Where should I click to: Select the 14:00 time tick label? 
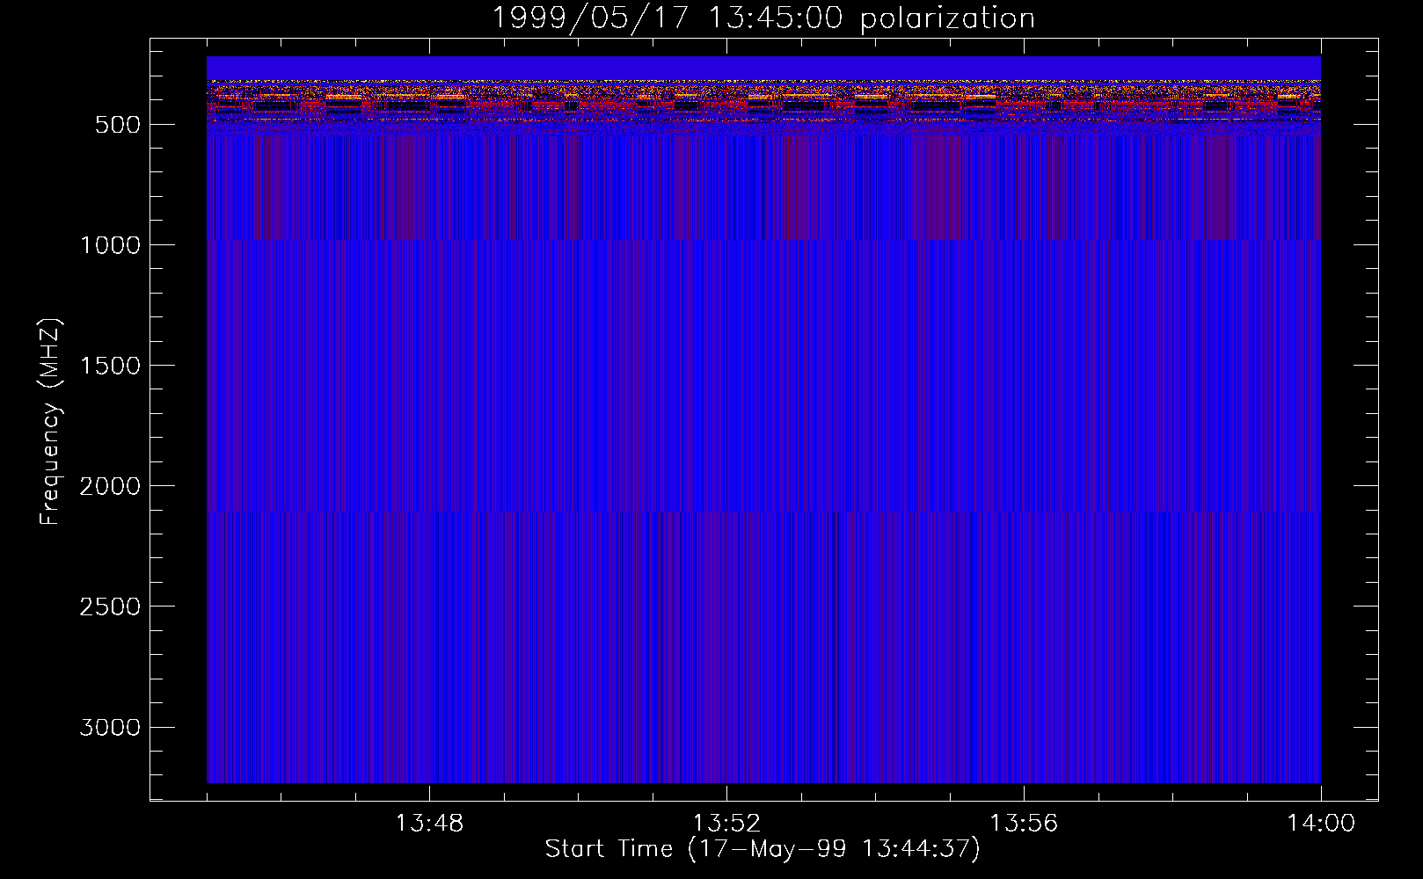coord(1321,824)
